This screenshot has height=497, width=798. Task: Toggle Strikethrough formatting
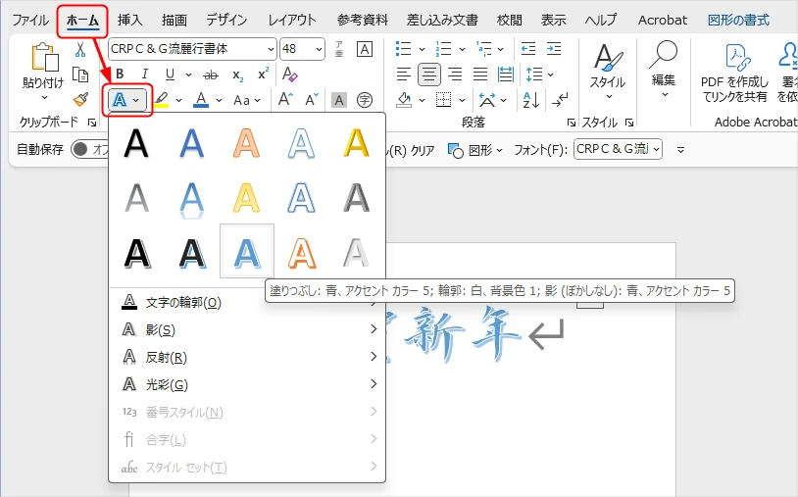[210, 75]
